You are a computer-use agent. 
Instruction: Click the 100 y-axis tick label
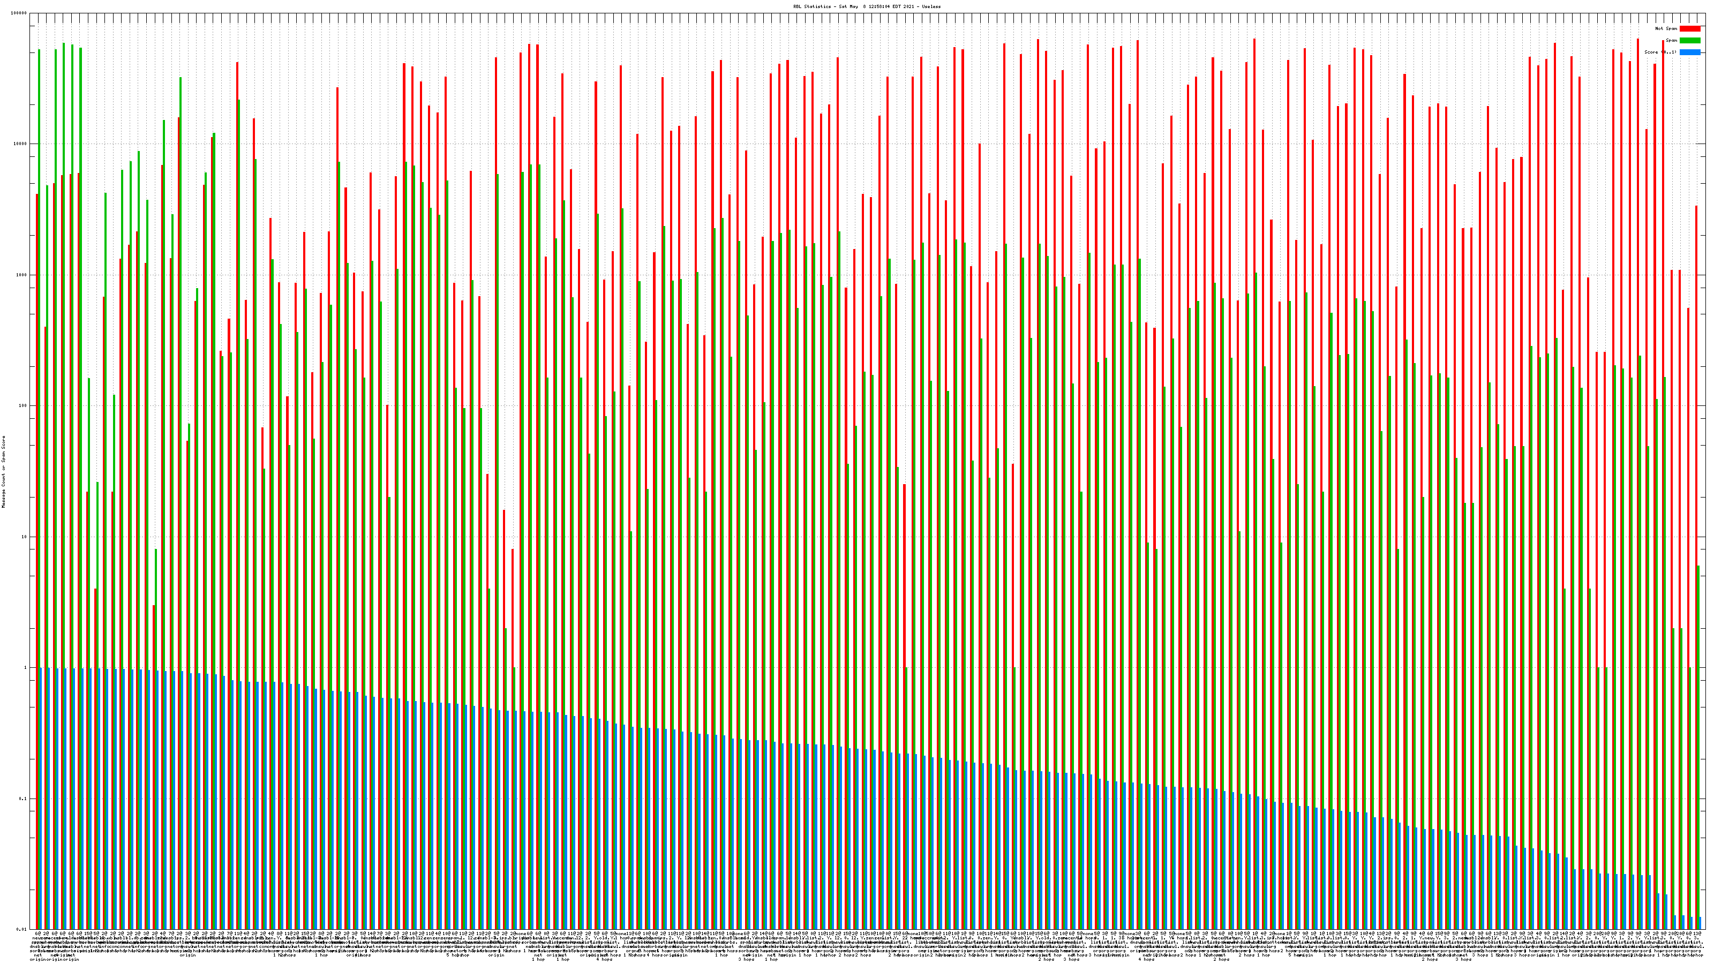pos(23,406)
